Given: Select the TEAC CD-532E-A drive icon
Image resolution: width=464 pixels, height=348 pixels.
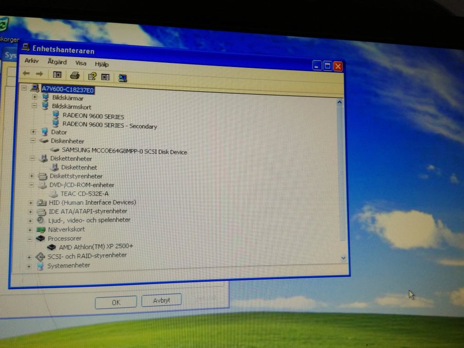Looking at the screenshot, I should click(x=53, y=194).
